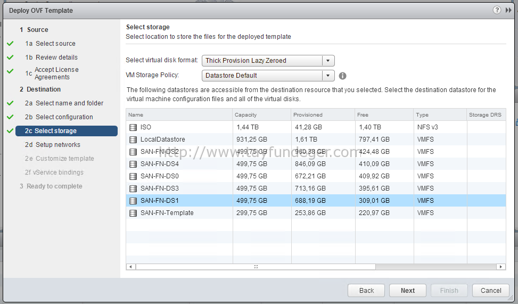Click the Cancel button
This screenshot has width=518, height=304.
[490, 291]
